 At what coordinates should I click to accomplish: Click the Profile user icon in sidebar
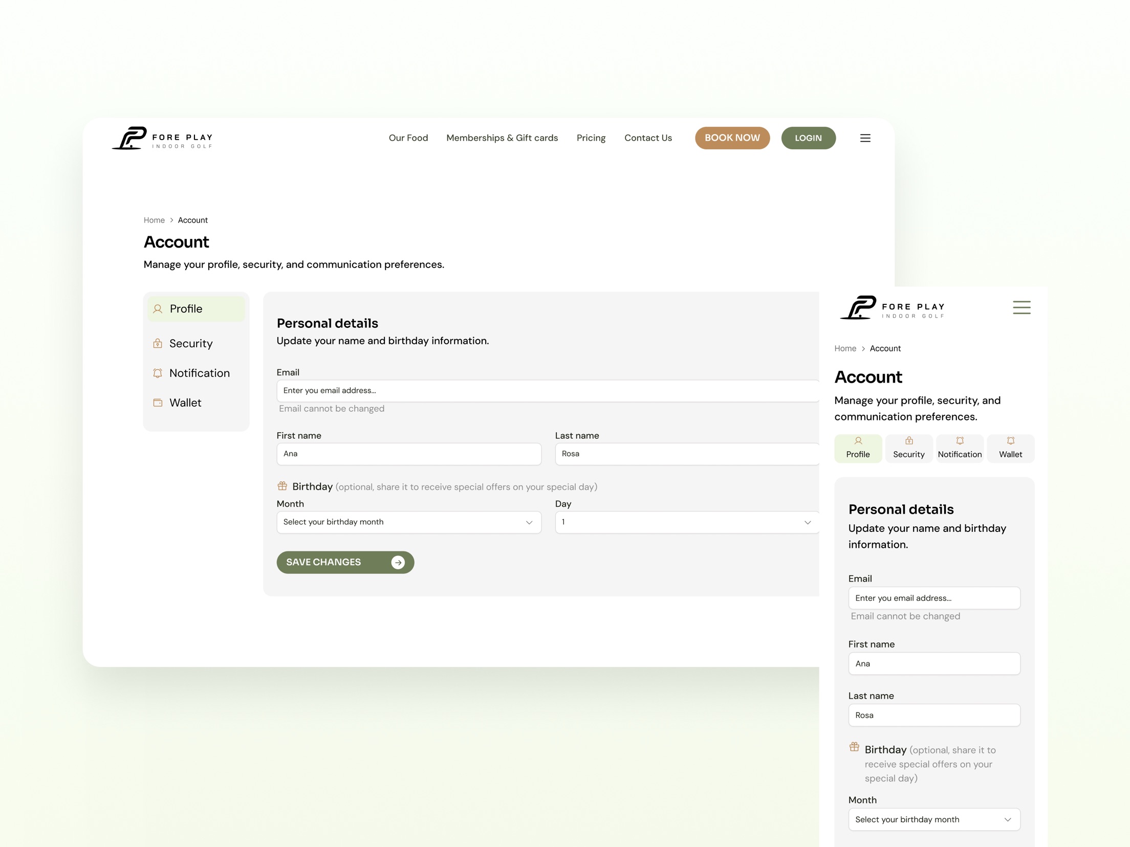pos(158,309)
